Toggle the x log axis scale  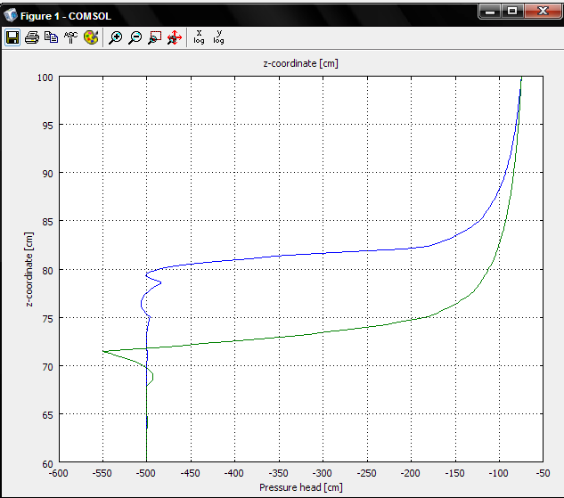[199, 37]
